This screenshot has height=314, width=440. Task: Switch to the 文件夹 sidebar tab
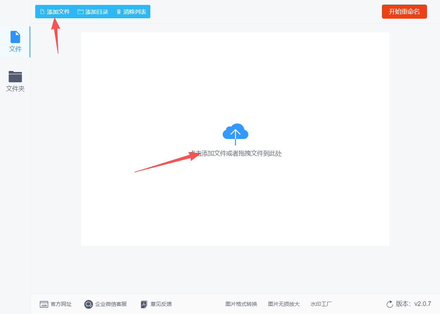pyautogui.click(x=15, y=81)
